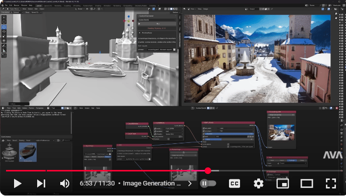This screenshot has height=196, width=346.
Task: Toggle YouTube autoplay switch
Action: pyautogui.click(x=208, y=183)
